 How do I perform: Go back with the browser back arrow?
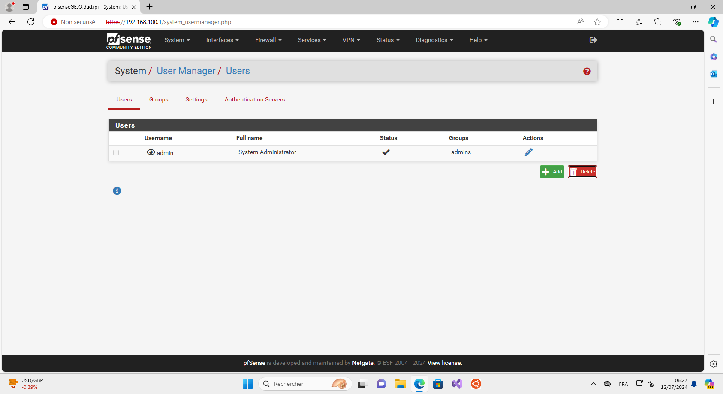tap(12, 22)
